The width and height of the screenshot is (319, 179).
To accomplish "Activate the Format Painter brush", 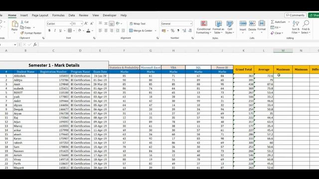I will click(22, 33).
